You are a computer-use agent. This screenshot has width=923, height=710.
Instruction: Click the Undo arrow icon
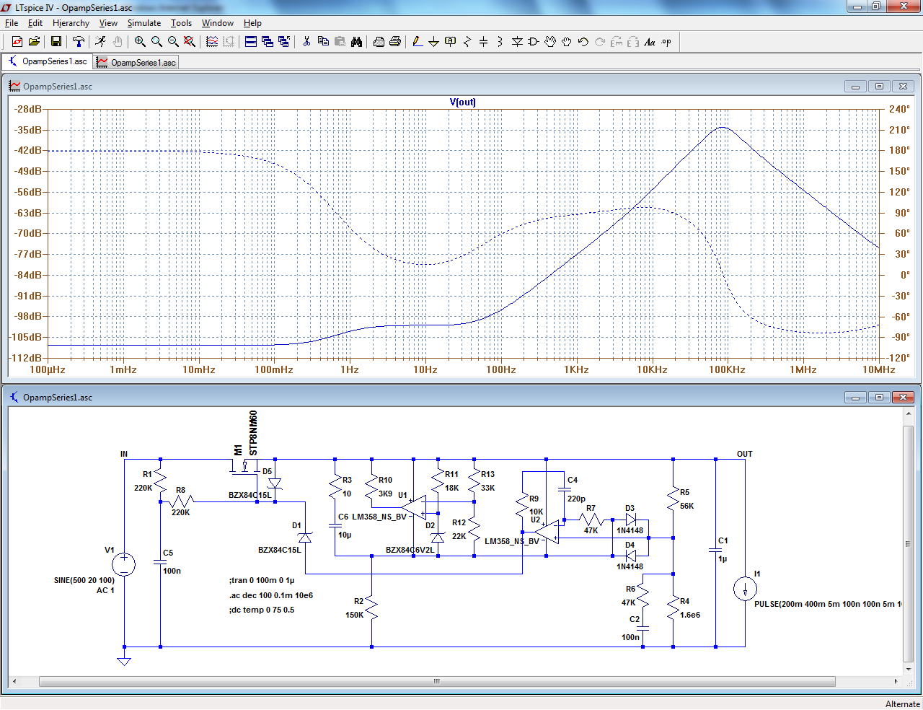583,42
